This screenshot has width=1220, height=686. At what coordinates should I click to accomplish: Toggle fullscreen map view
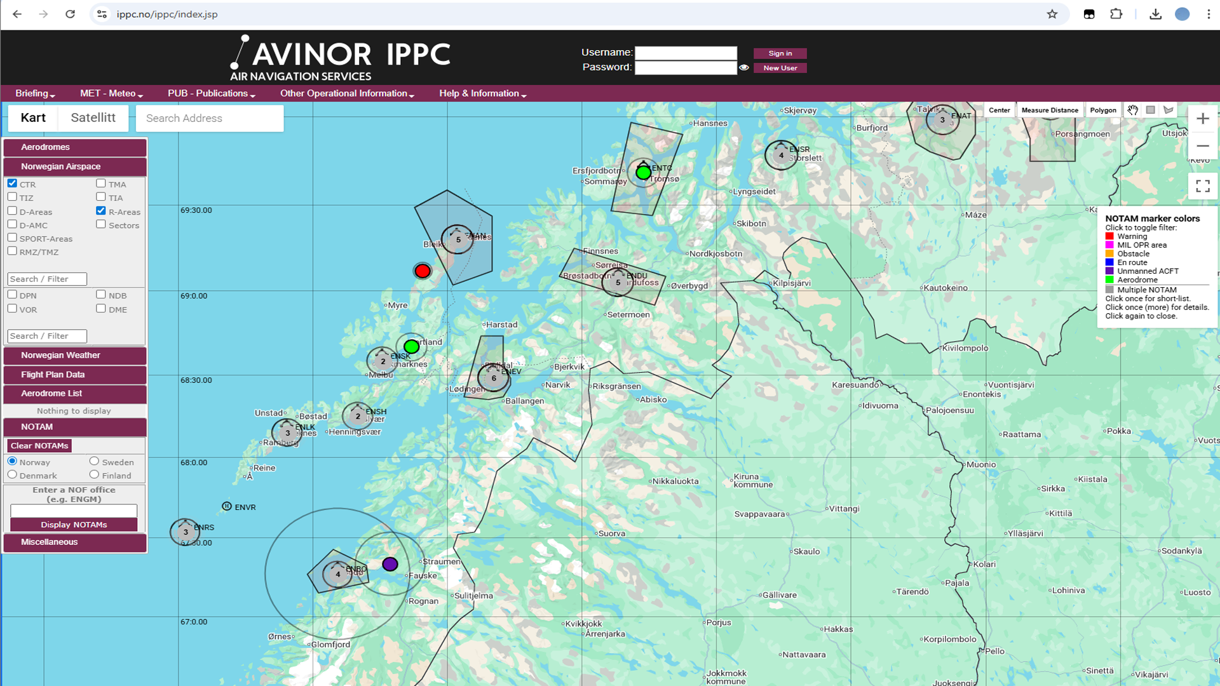(1202, 186)
